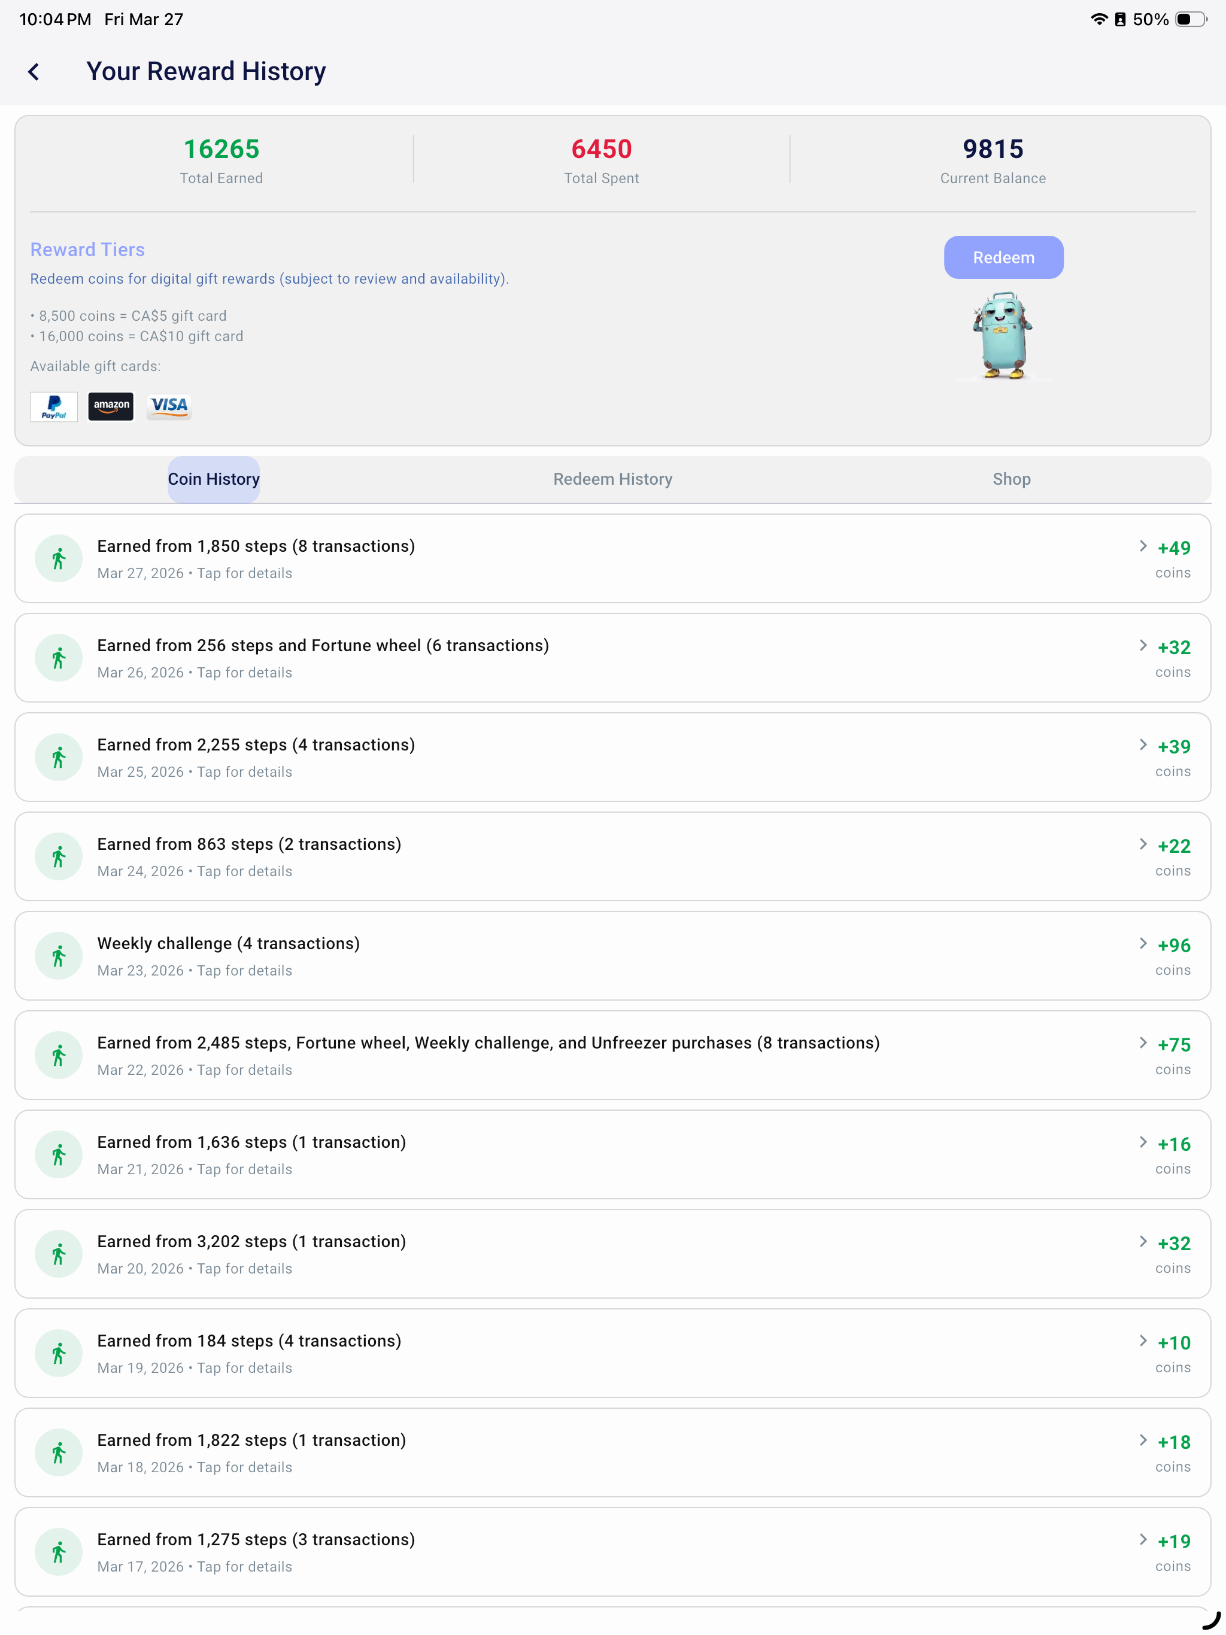Viewport: 1226px width, 1635px height.
Task: Expand chevron on the Mar 25 entry
Action: pyautogui.click(x=1143, y=745)
